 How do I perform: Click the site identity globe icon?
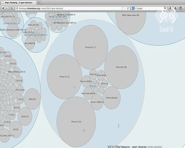point(17,8)
